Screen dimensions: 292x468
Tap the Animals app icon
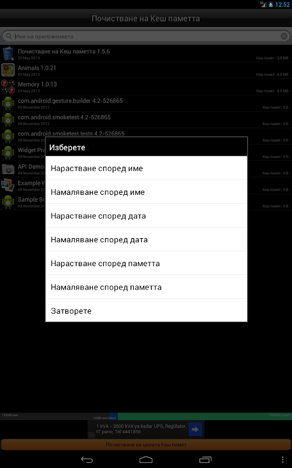(8, 70)
